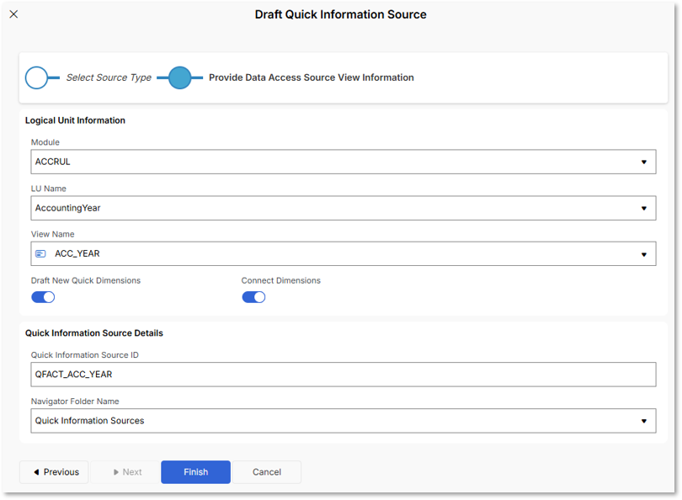682x500 pixels.
Task: Click the 'Navigator Folder Name' label
Action: (x=75, y=402)
